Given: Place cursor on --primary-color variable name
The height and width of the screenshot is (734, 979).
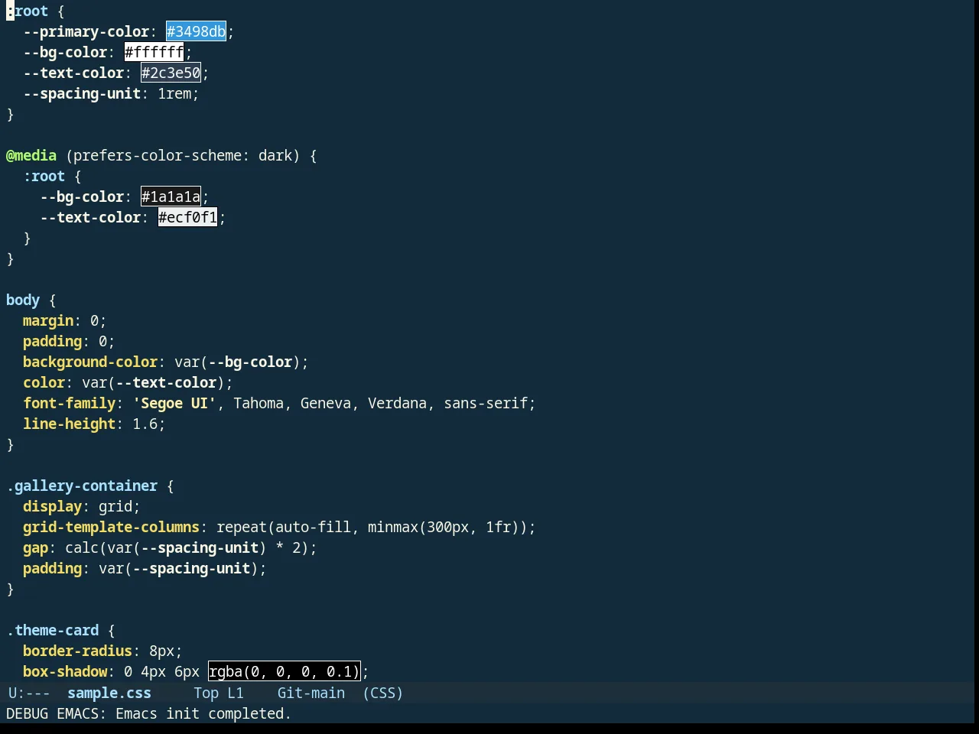Looking at the screenshot, I should pyautogui.click(x=86, y=31).
